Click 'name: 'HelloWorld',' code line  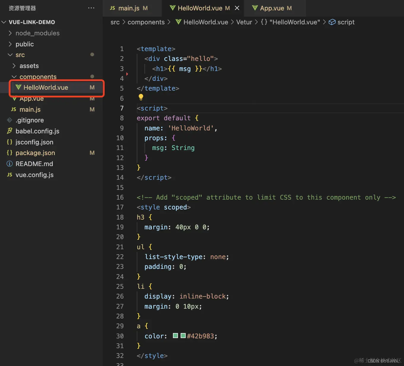coord(181,128)
